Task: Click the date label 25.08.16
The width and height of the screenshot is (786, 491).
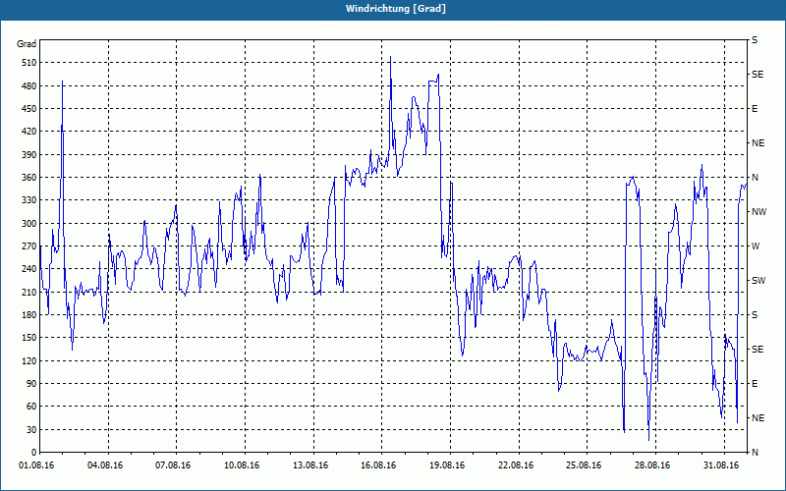Action: tap(584, 465)
